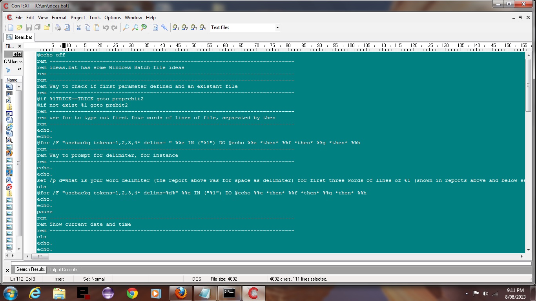Click the Open file folder icon
This screenshot has height=301, width=536.
20,27
